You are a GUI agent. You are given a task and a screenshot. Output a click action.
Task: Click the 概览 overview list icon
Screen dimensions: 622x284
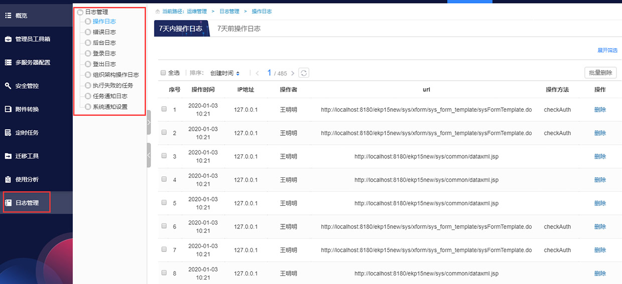click(x=8, y=16)
